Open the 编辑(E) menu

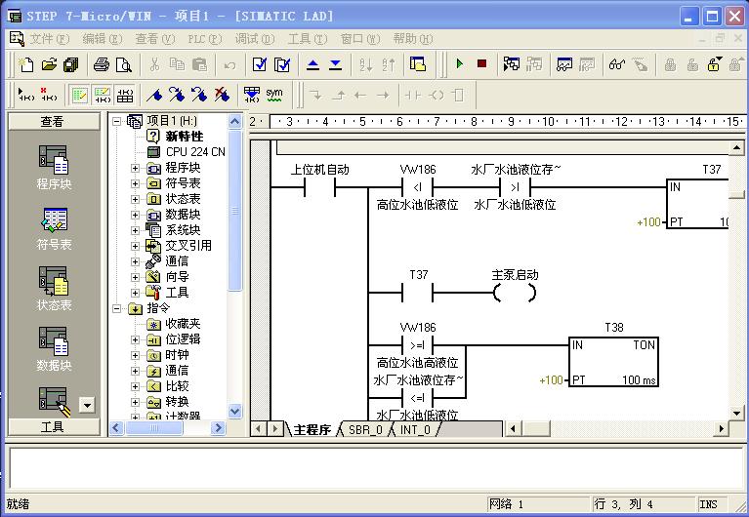(x=103, y=39)
